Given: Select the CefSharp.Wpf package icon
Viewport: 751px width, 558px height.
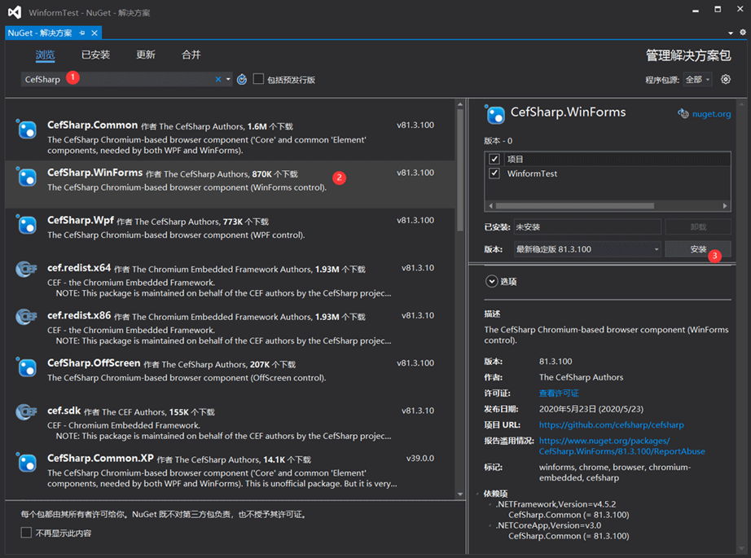Looking at the screenshot, I should [x=27, y=224].
